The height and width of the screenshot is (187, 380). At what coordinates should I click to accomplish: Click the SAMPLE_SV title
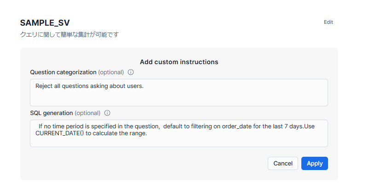pyautogui.click(x=45, y=23)
